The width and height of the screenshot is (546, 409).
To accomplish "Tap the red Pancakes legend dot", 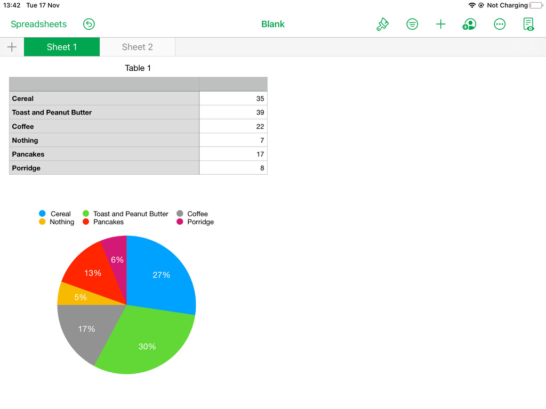I will [86, 222].
